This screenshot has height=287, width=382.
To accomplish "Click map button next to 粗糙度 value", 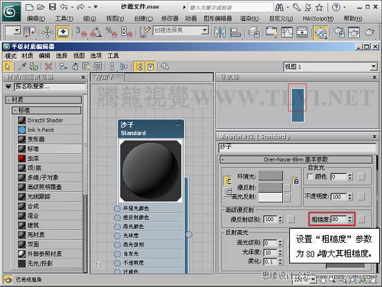I will click(x=361, y=219).
